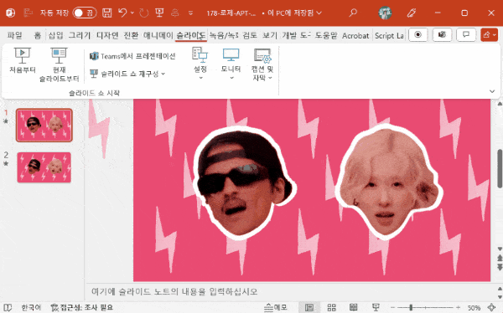Start show 현재 슬라이드부터

tap(59, 64)
